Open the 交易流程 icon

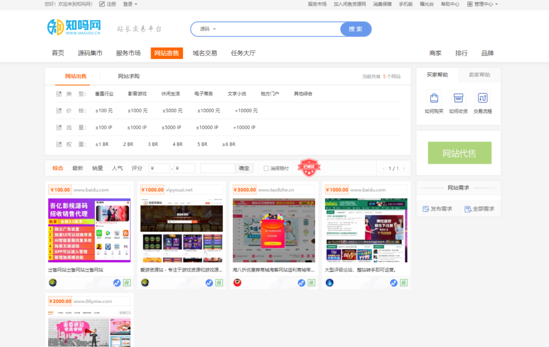tap(483, 98)
